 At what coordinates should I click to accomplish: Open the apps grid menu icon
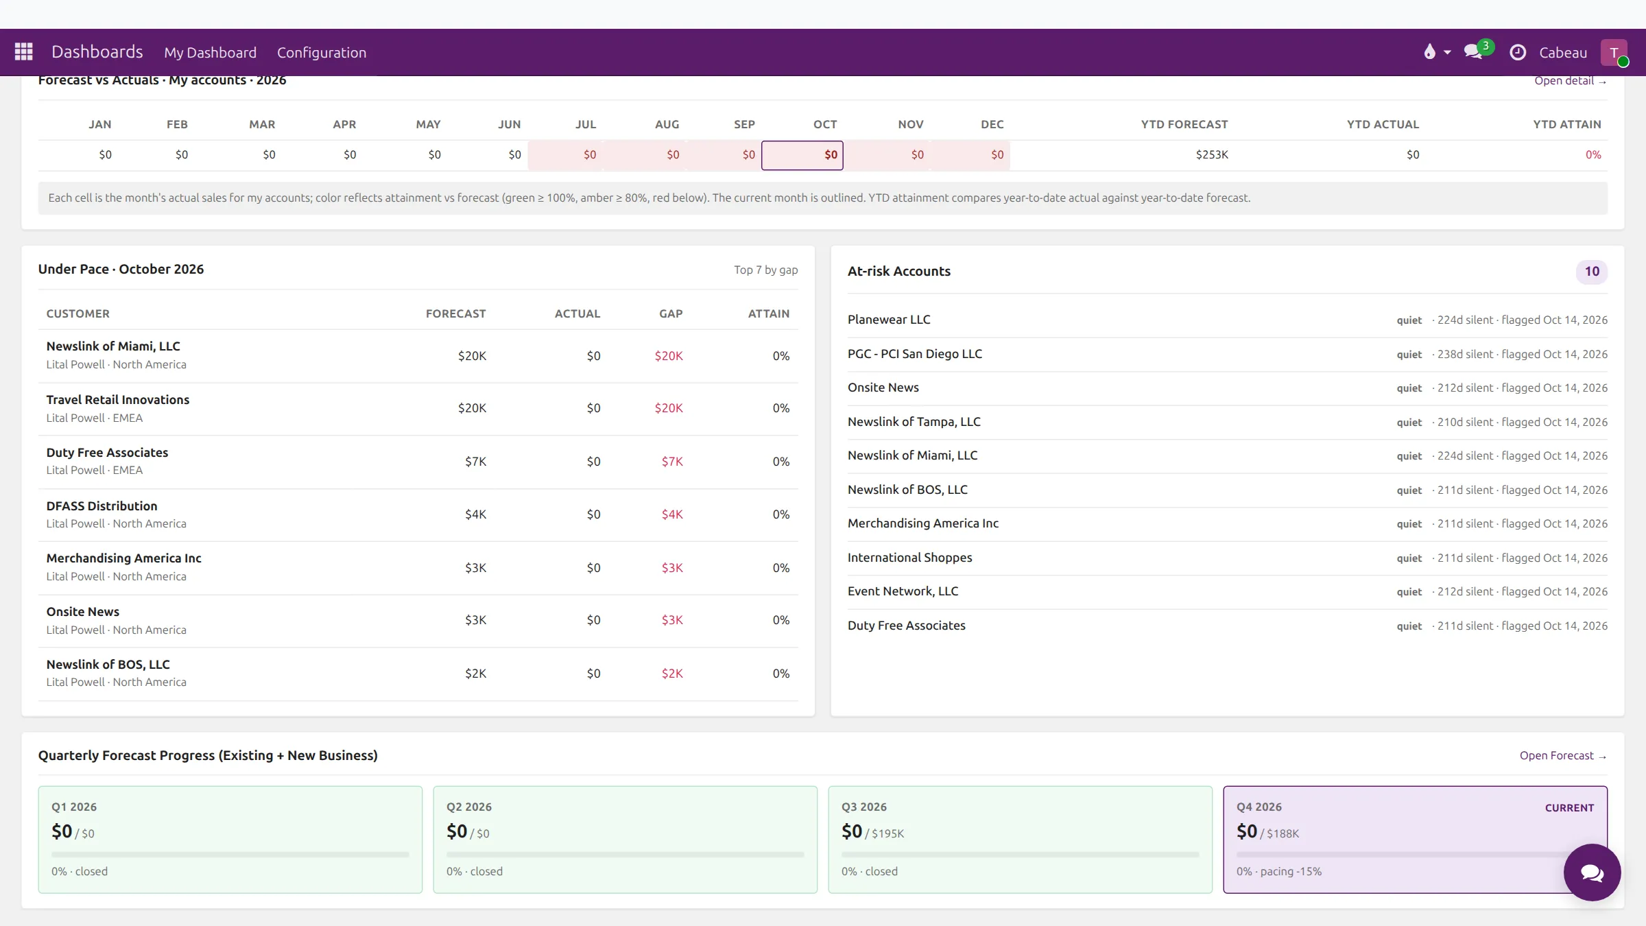tap(24, 52)
